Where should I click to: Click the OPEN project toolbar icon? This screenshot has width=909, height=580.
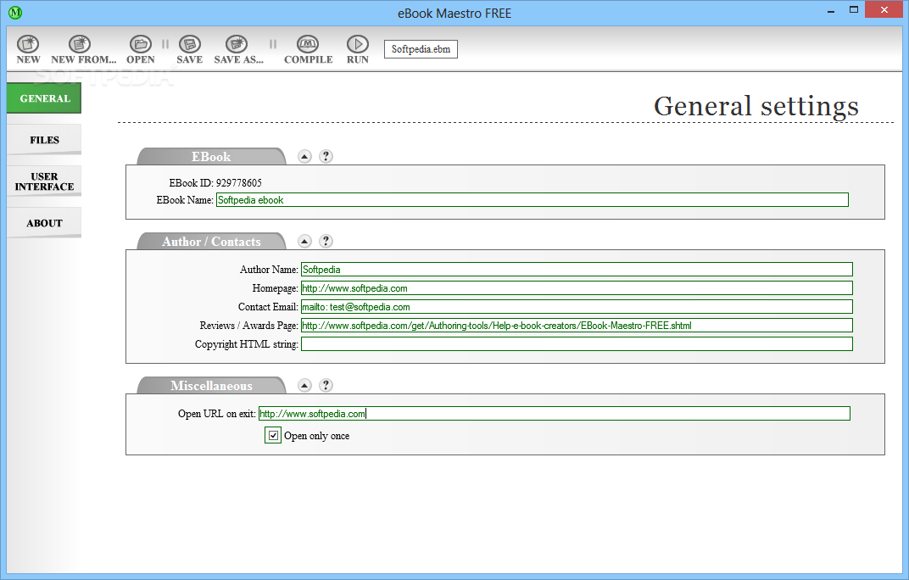click(140, 44)
